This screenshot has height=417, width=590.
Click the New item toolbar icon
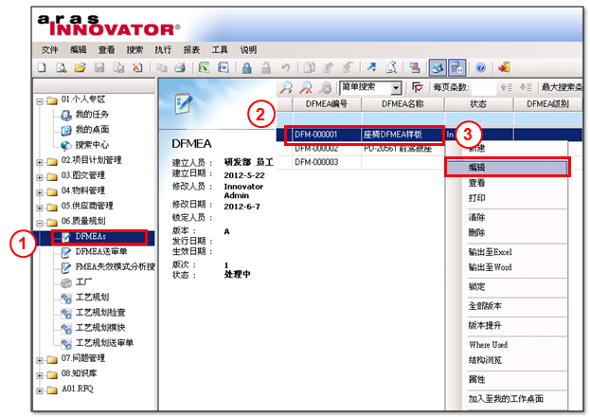(x=42, y=68)
